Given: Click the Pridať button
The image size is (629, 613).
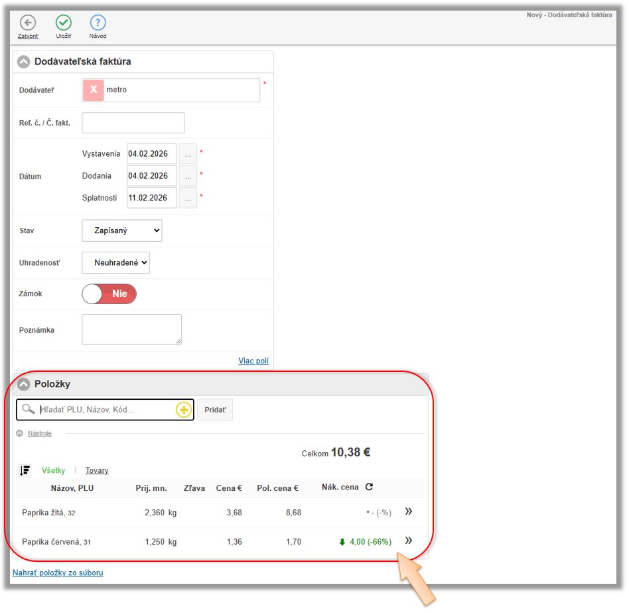Looking at the screenshot, I should tap(215, 410).
